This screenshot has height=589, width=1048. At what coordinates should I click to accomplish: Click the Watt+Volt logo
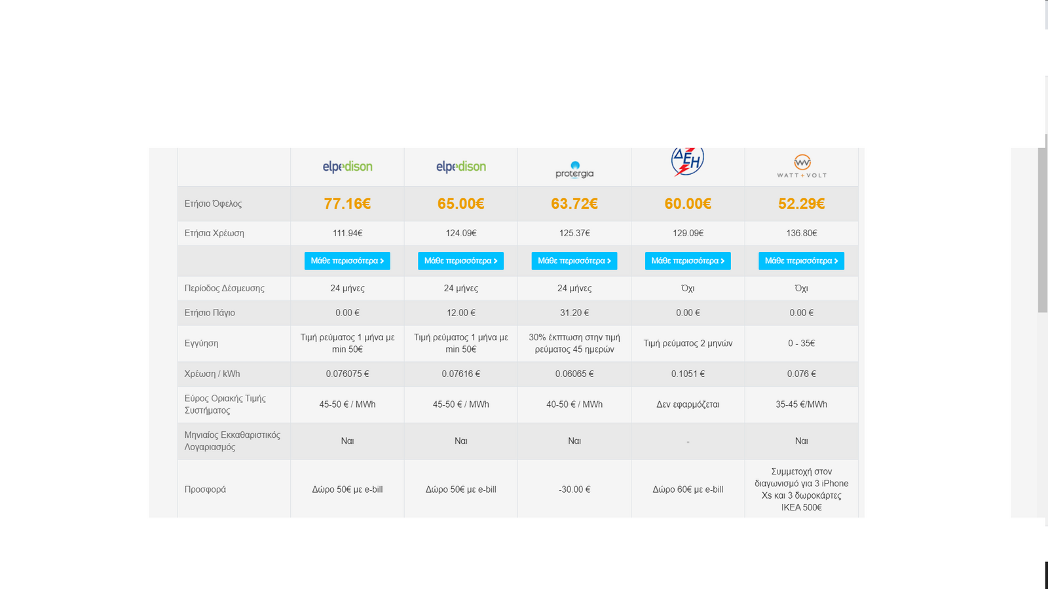pyautogui.click(x=802, y=166)
